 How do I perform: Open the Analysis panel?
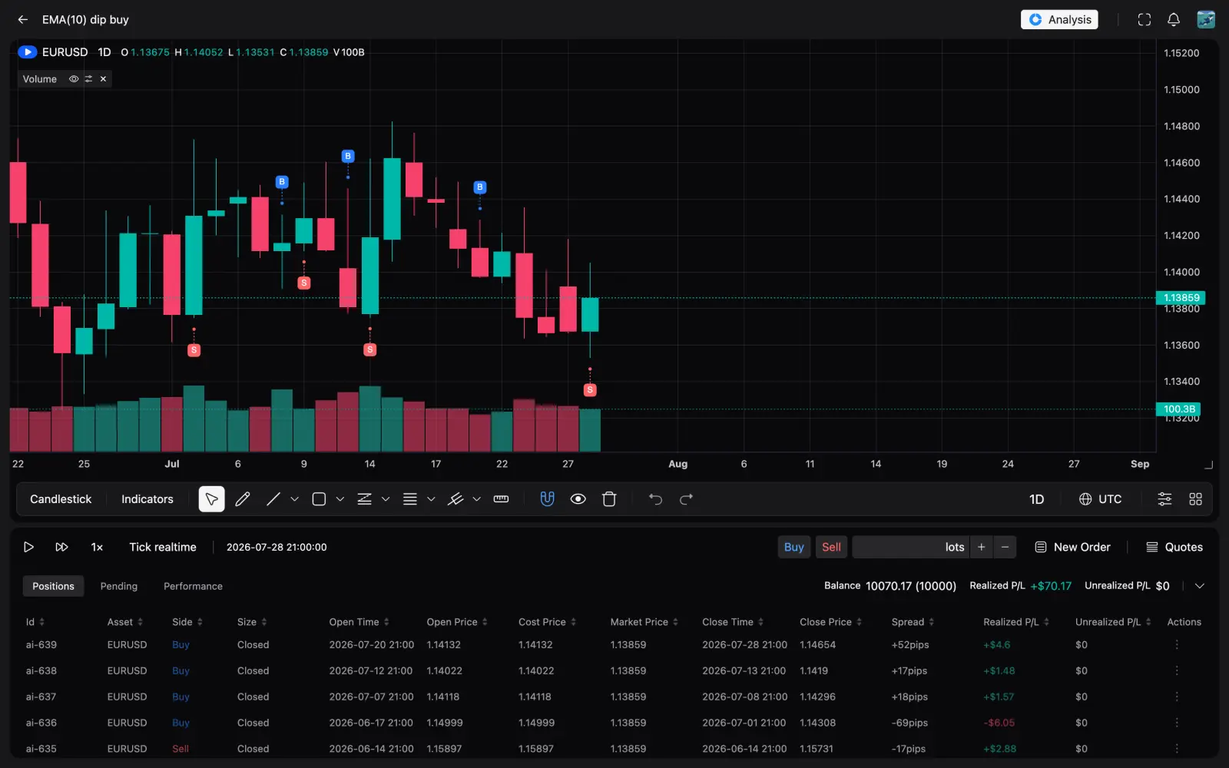tap(1059, 20)
